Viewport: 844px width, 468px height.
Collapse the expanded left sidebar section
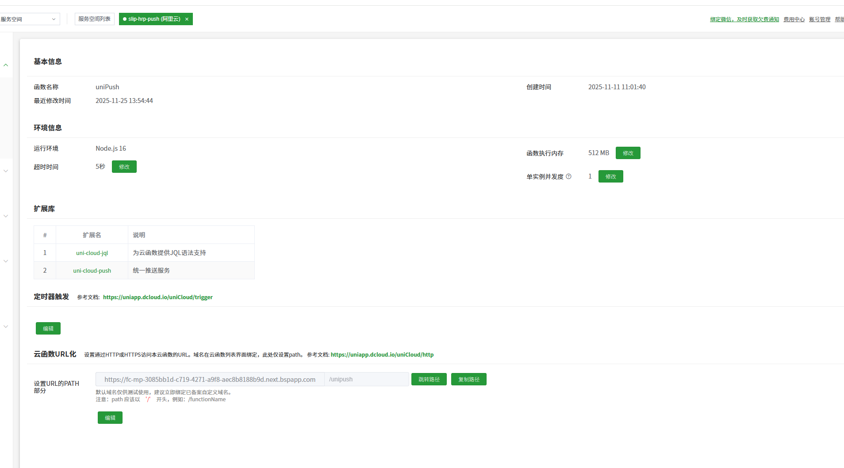(x=6, y=65)
